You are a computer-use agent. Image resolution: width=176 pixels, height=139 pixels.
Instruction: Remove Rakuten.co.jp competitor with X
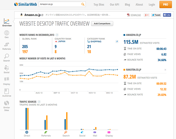click(x=165, y=70)
